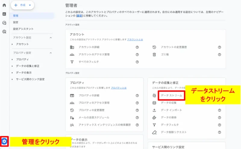Open the Home icon in left rail
241x149 pixels.
pyautogui.click(x=4, y=5)
